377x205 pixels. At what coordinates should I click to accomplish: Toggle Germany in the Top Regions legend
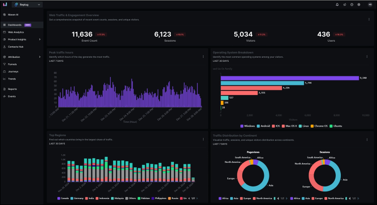(x=77, y=198)
